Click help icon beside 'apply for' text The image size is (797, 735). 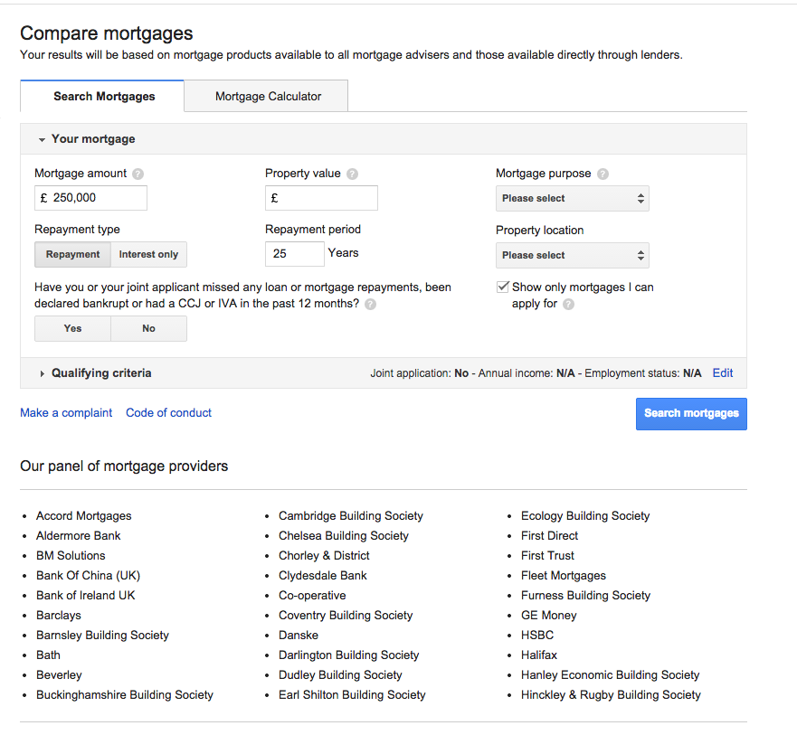(x=568, y=305)
